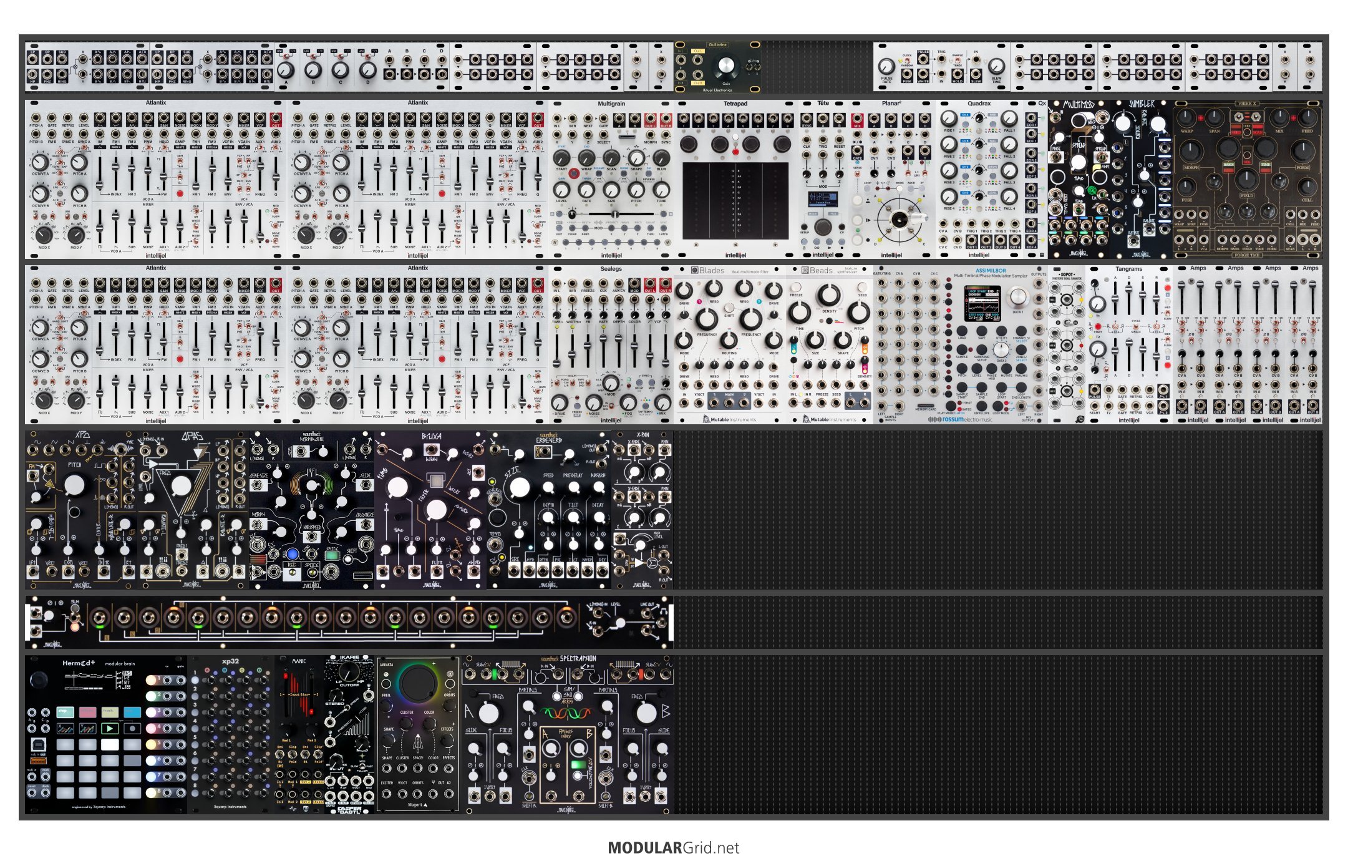
Task: Click the Planar² joystick
Action: click(x=899, y=219)
